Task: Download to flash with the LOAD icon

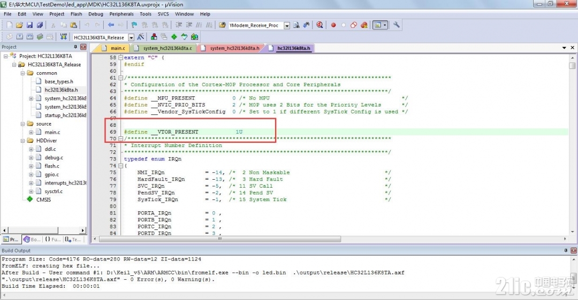Action: [x=63, y=37]
